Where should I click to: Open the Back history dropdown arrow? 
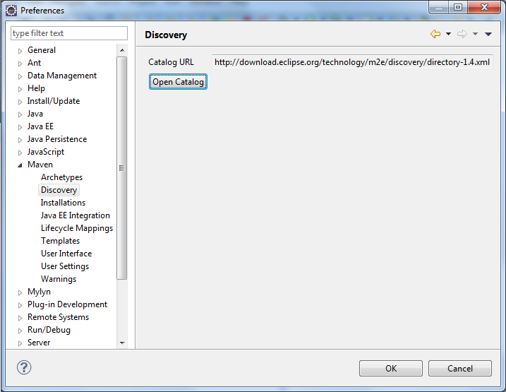449,34
